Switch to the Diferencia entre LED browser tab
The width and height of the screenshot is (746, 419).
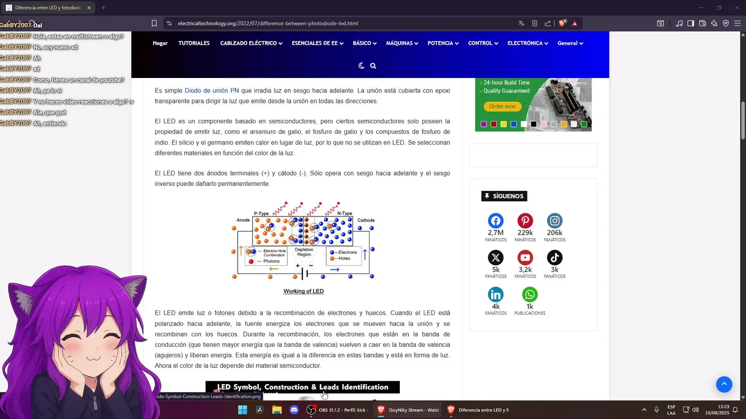click(x=48, y=8)
